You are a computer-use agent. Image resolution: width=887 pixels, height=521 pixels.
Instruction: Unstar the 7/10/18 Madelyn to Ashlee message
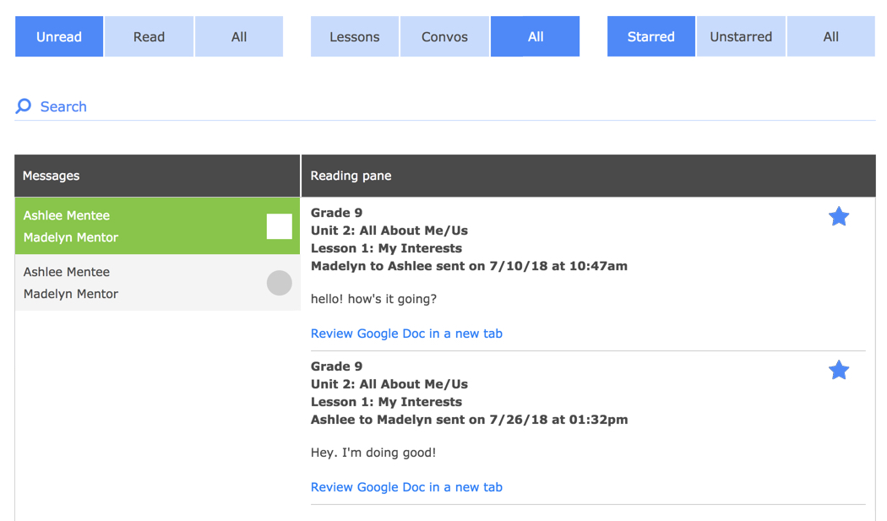838,217
